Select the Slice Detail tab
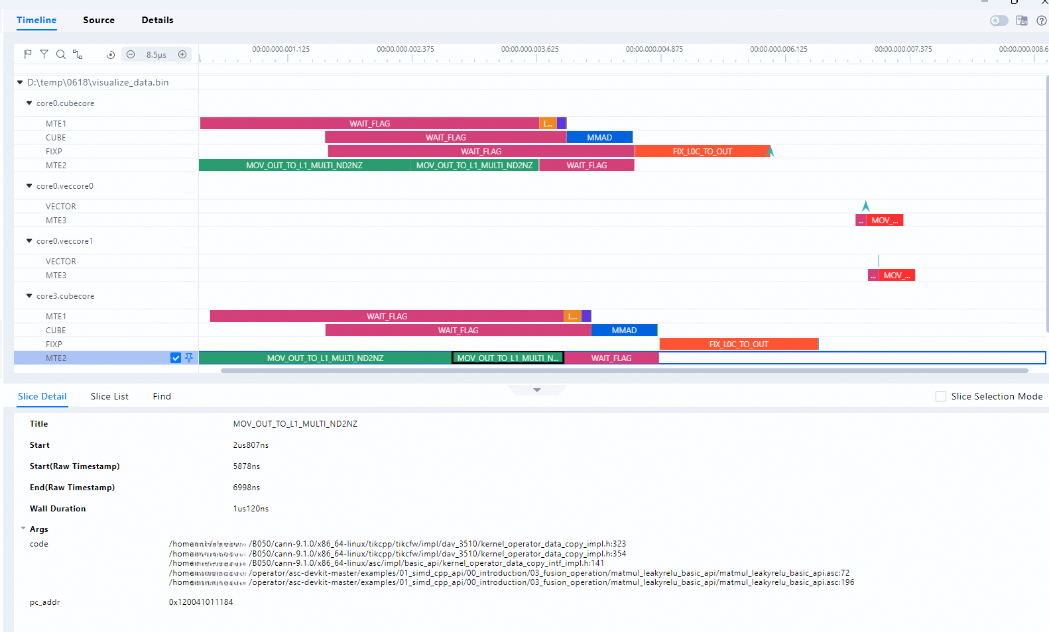The width and height of the screenshot is (1049, 632). 42,396
